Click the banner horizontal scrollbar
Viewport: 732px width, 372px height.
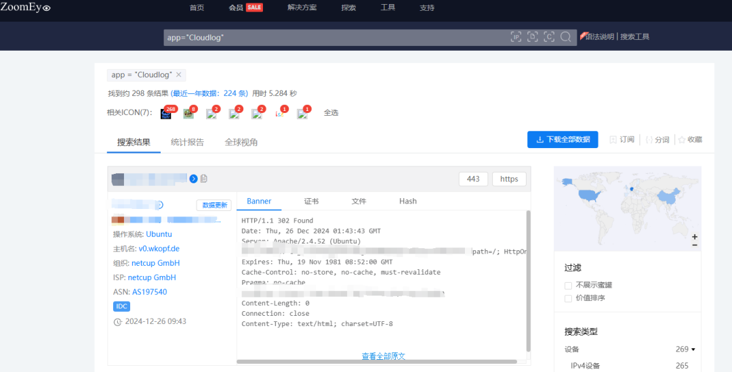pos(377,362)
